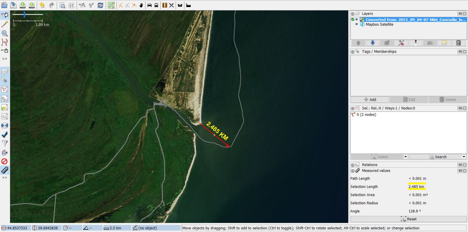
Task: Open the map paint styles palette icon
Action: 5,152
